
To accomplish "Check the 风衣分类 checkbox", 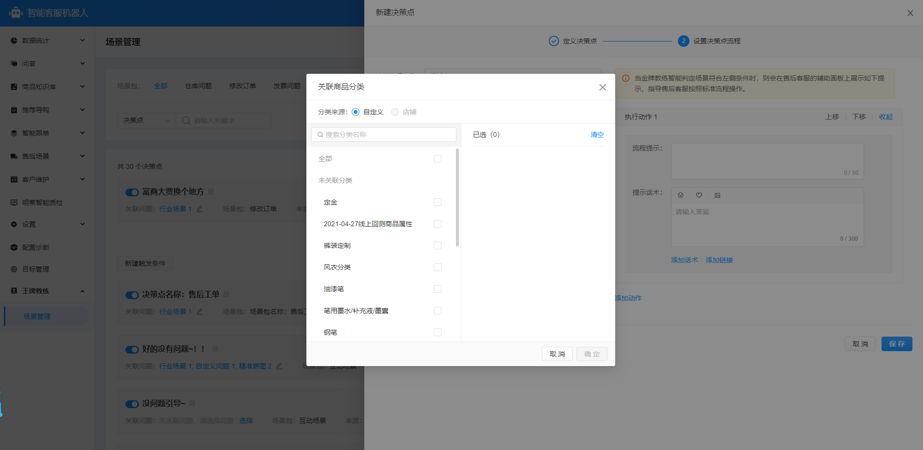I will pos(438,267).
